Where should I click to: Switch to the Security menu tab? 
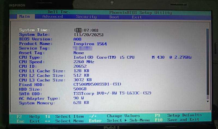(86, 17)
